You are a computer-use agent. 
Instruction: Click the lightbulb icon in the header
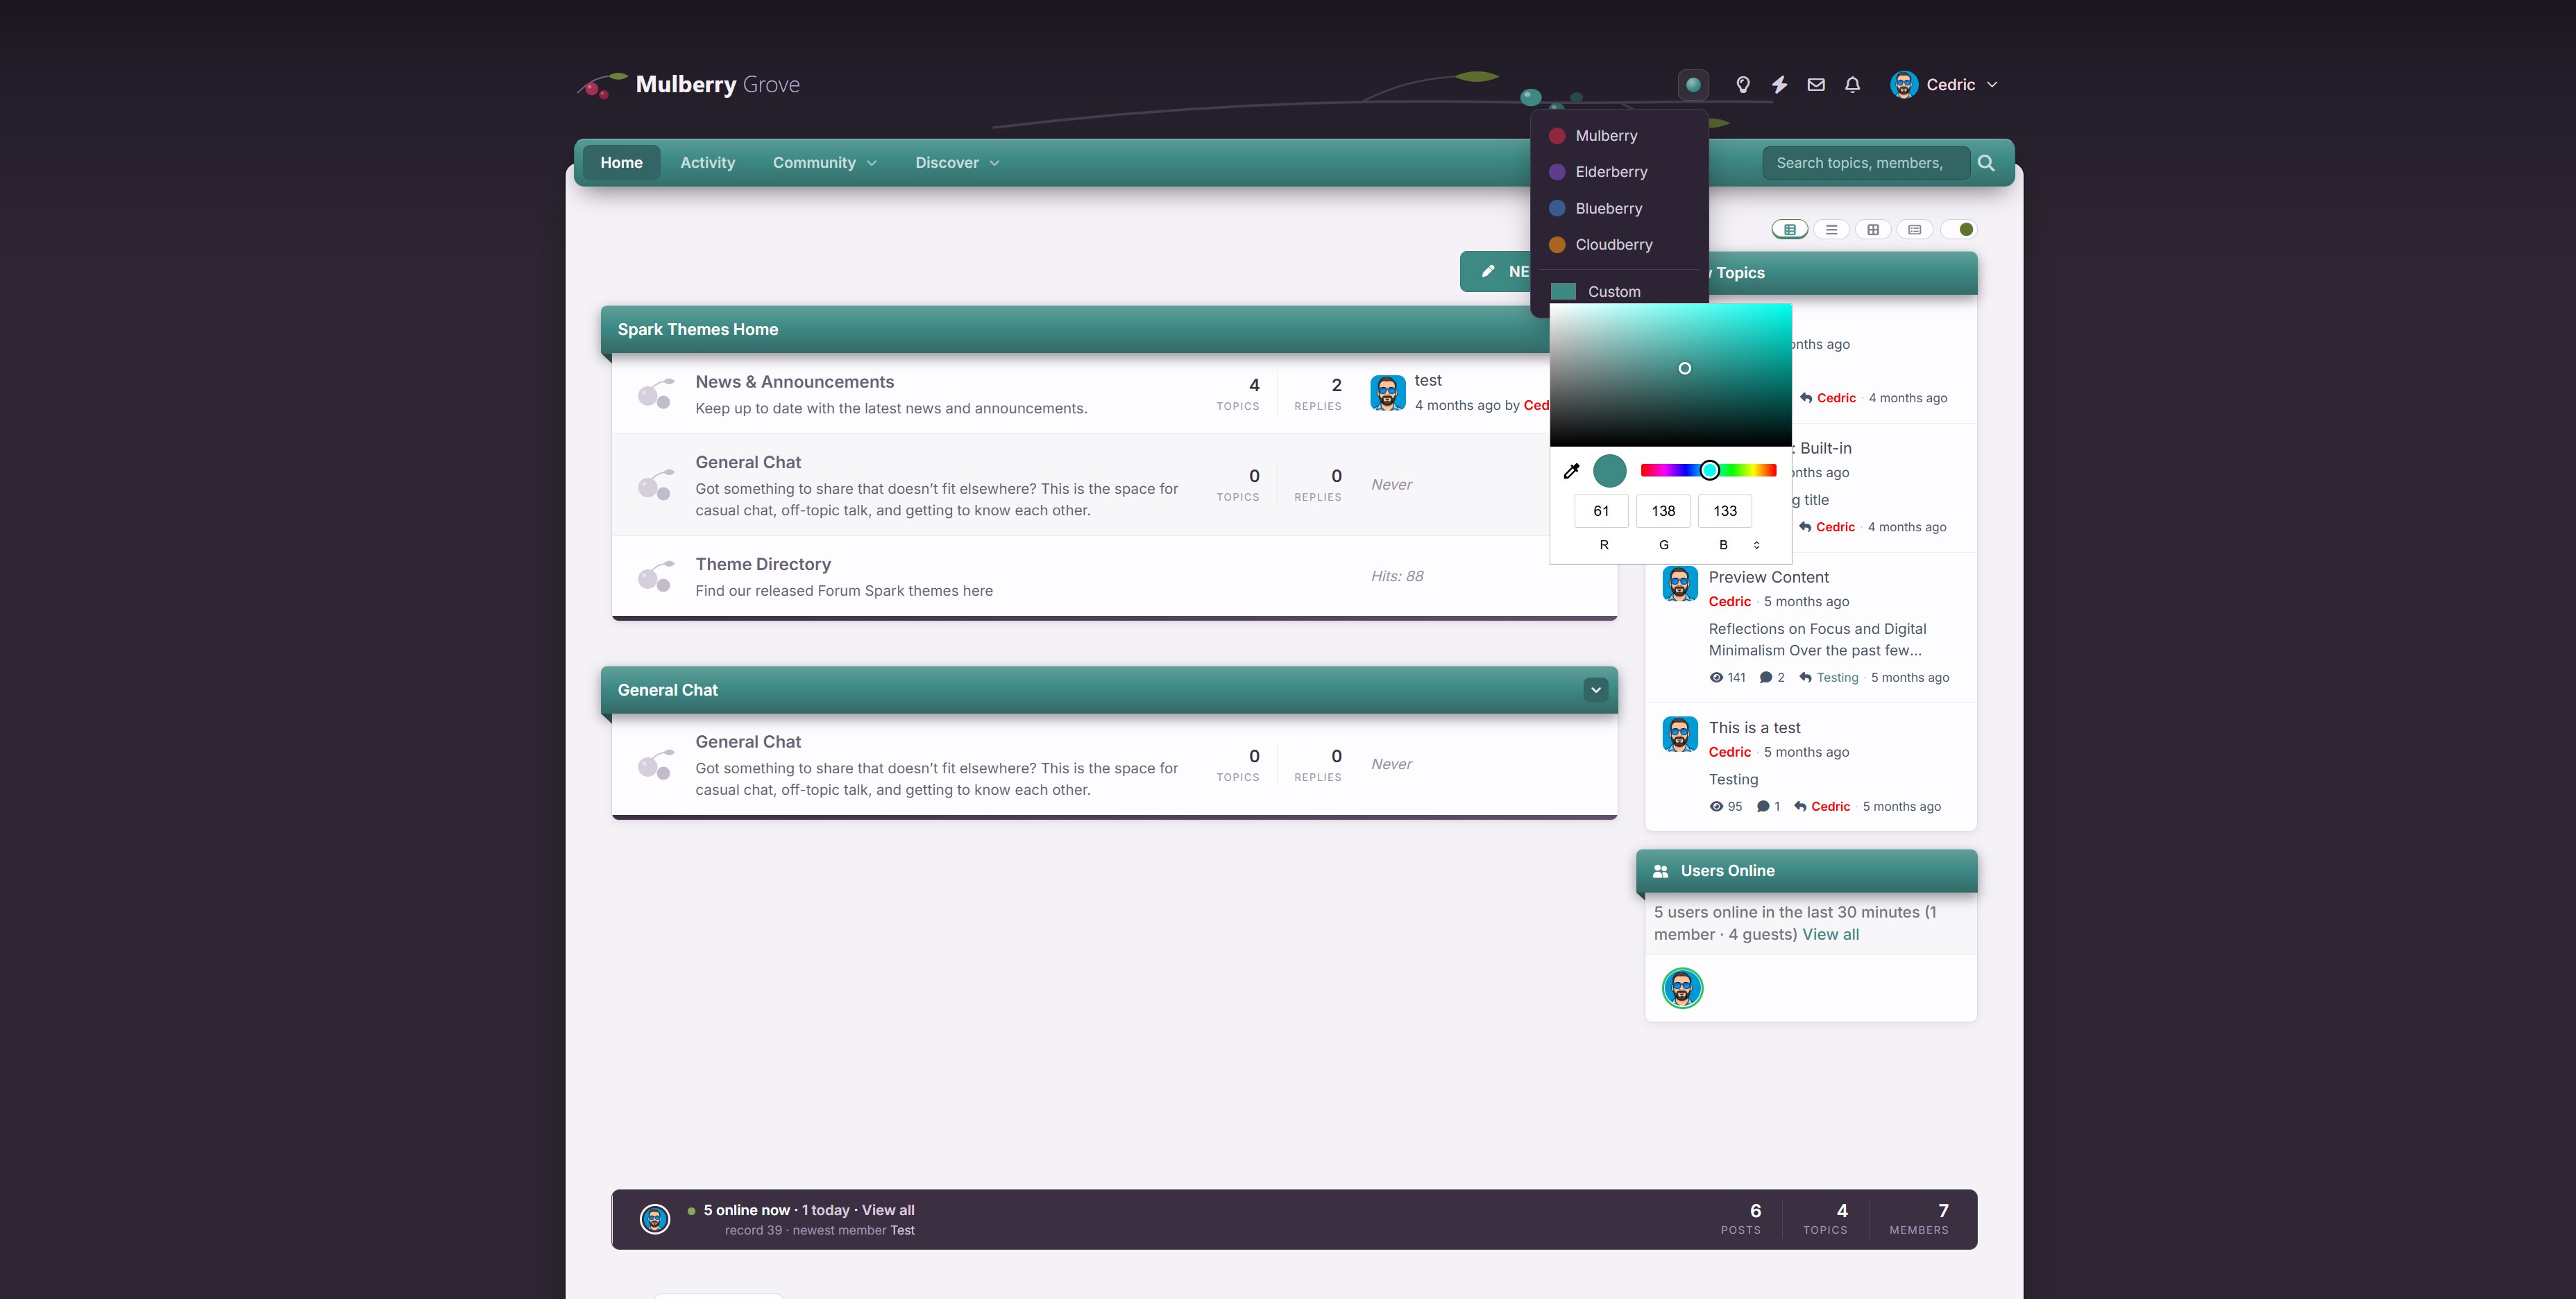click(1743, 85)
